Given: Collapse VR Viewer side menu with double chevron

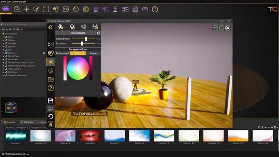Looking at the screenshot, I should click(x=51, y=27).
